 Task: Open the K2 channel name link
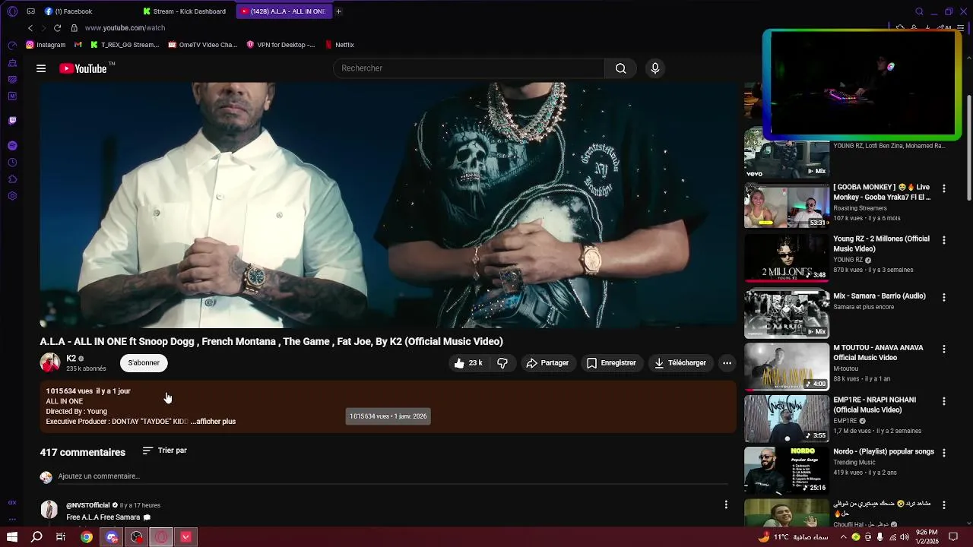pyautogui.click(x=71, y=359)
